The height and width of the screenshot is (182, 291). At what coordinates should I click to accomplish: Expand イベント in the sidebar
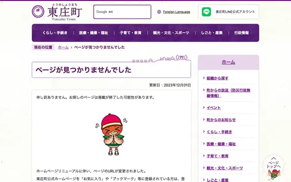[x=213, y=108]
